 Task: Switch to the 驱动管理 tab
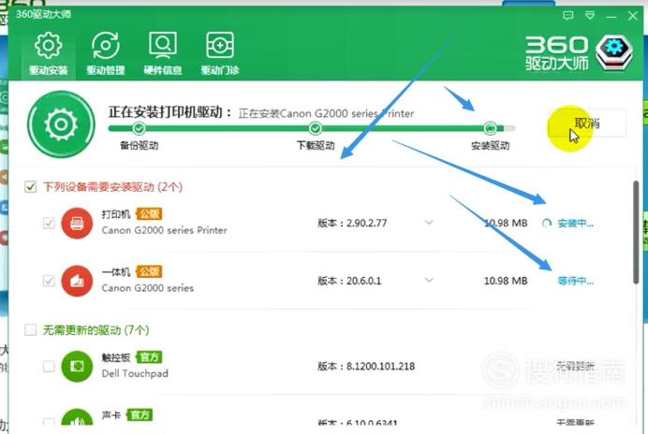click(106, 53)
